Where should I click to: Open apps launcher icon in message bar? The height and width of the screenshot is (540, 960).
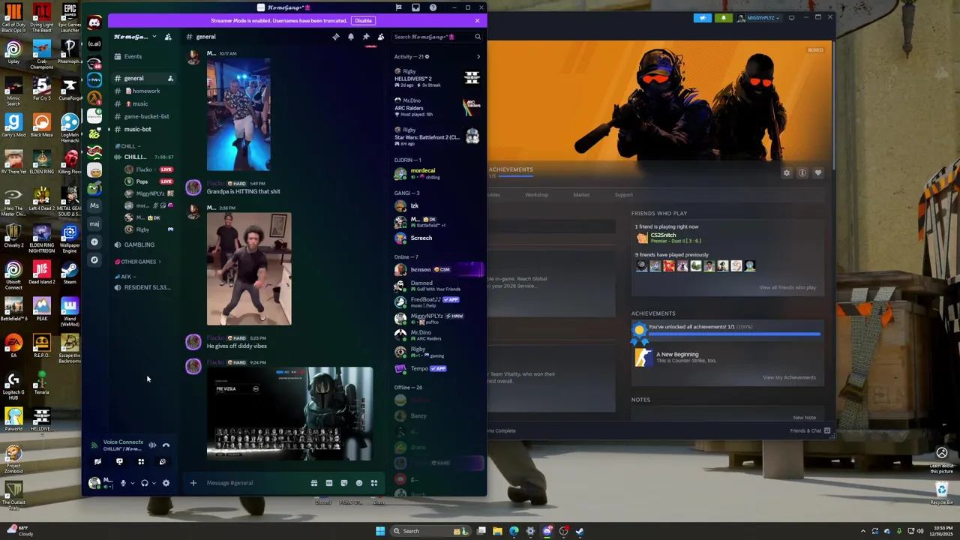[374, 483]
